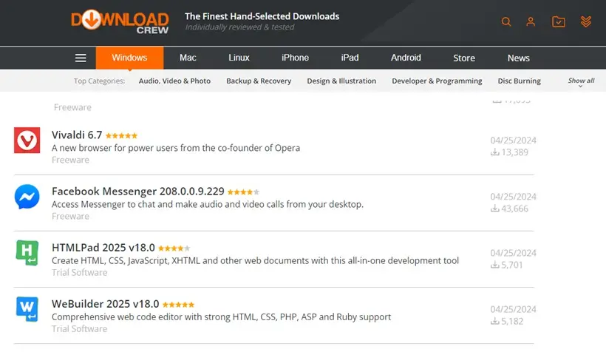Click Trial Software label under HTMLPad
This screenshot has width=606, height=352.
80,273
